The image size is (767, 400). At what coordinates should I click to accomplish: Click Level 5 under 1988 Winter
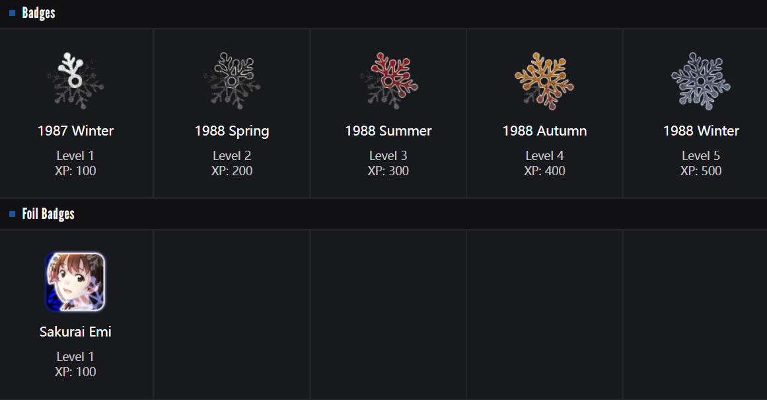tap(701, 156)
